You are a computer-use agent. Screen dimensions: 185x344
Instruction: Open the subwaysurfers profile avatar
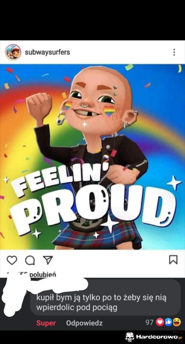point(13,52)
